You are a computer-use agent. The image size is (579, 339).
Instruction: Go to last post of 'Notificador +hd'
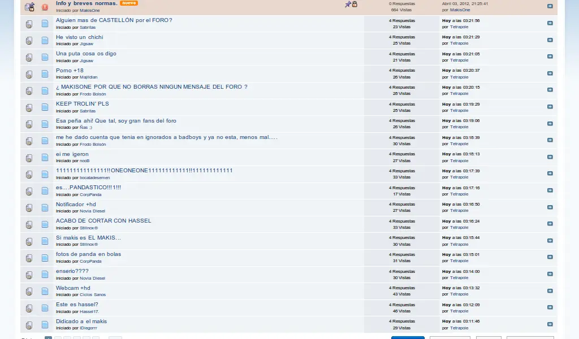pos(550,207)
